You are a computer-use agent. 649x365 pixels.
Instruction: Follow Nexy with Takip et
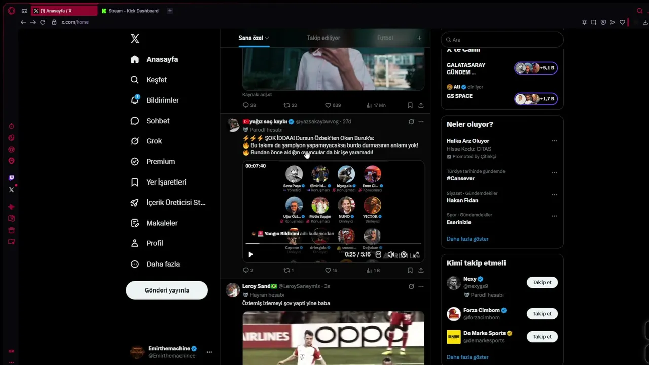(x=542, y=282)
